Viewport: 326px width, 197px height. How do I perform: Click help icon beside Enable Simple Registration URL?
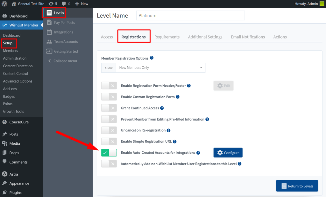[174, 142]
